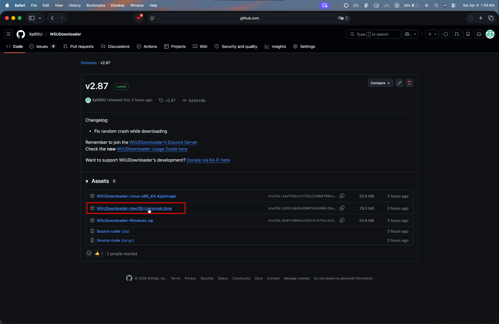Click the Safari address bar
Screen dimensions: 499x324
pyautogui.click(x=249, y=18)
